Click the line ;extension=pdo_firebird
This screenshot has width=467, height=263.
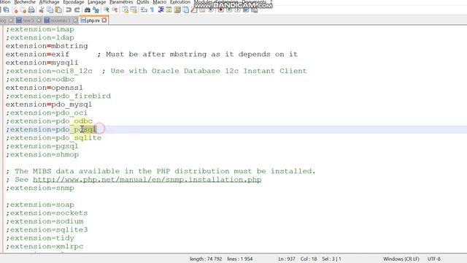click(x=58, y=96)
